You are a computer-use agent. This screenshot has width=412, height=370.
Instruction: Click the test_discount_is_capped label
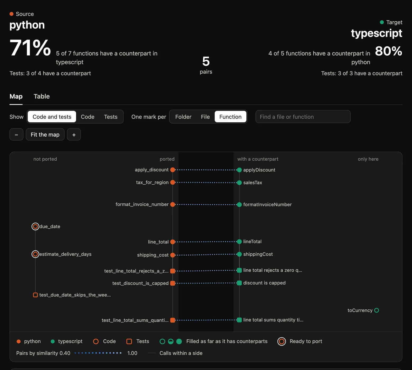140,283
